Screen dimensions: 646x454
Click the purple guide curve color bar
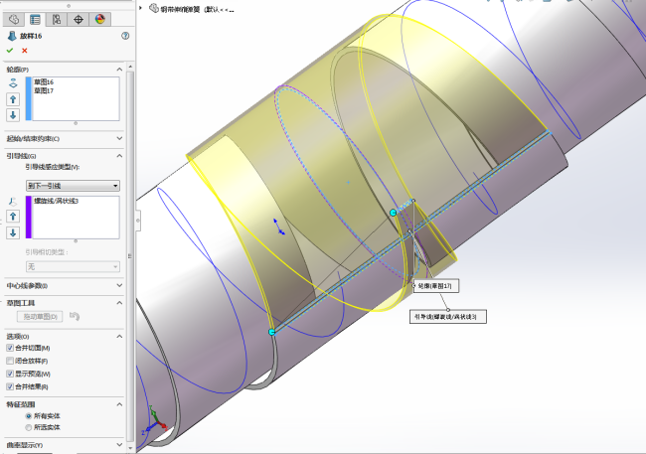click(x=29, y=218)
